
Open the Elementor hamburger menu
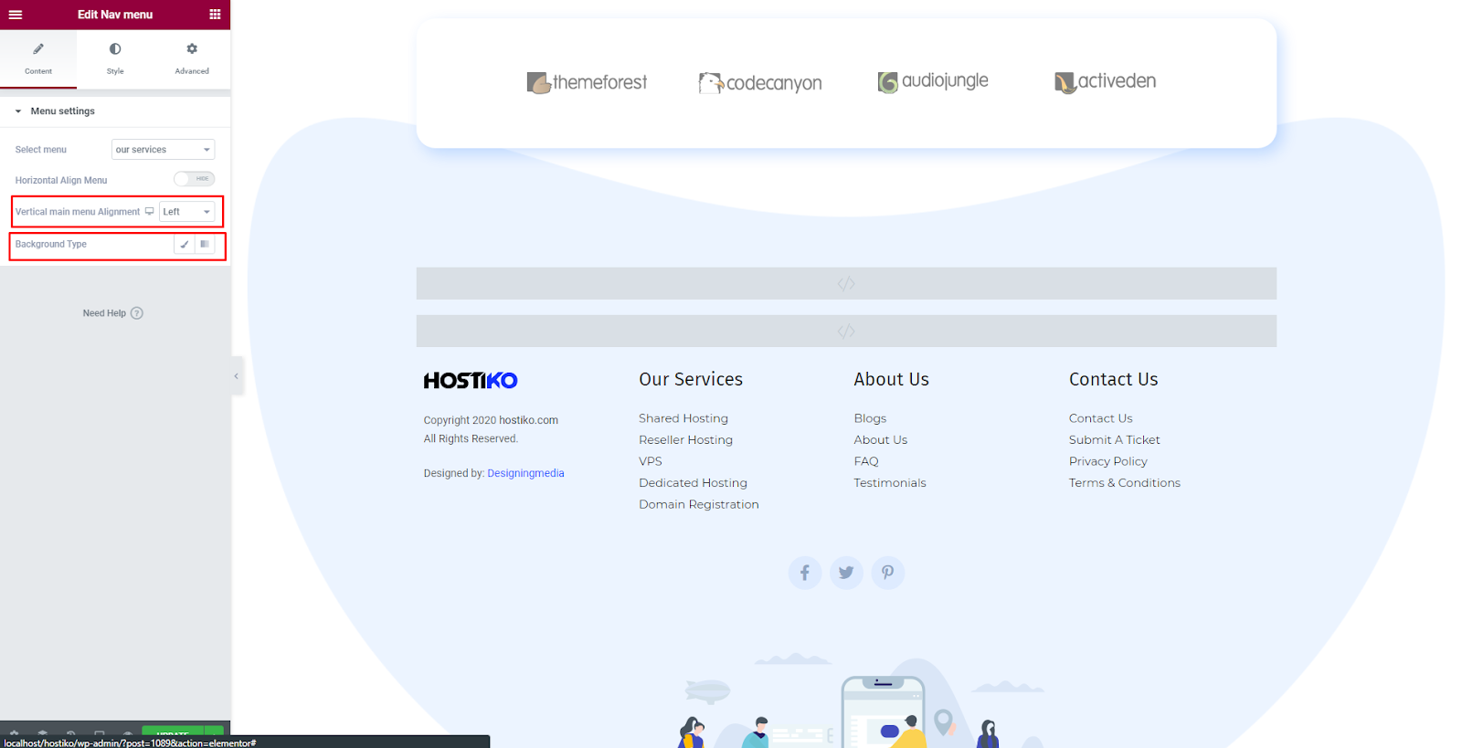point(15,15)
